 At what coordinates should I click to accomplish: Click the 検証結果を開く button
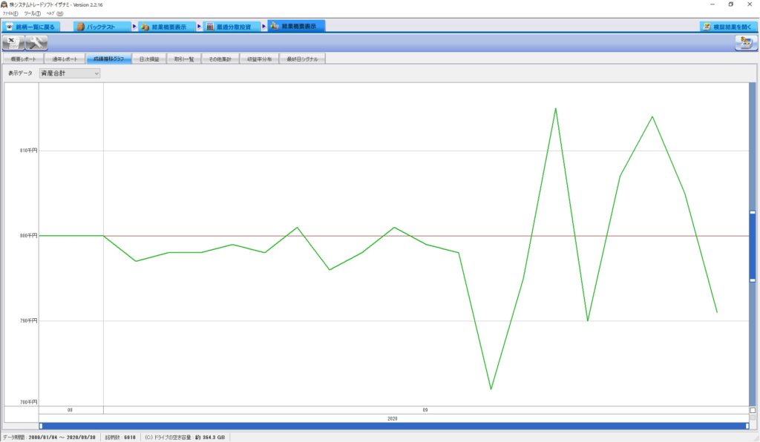[730, 26]
